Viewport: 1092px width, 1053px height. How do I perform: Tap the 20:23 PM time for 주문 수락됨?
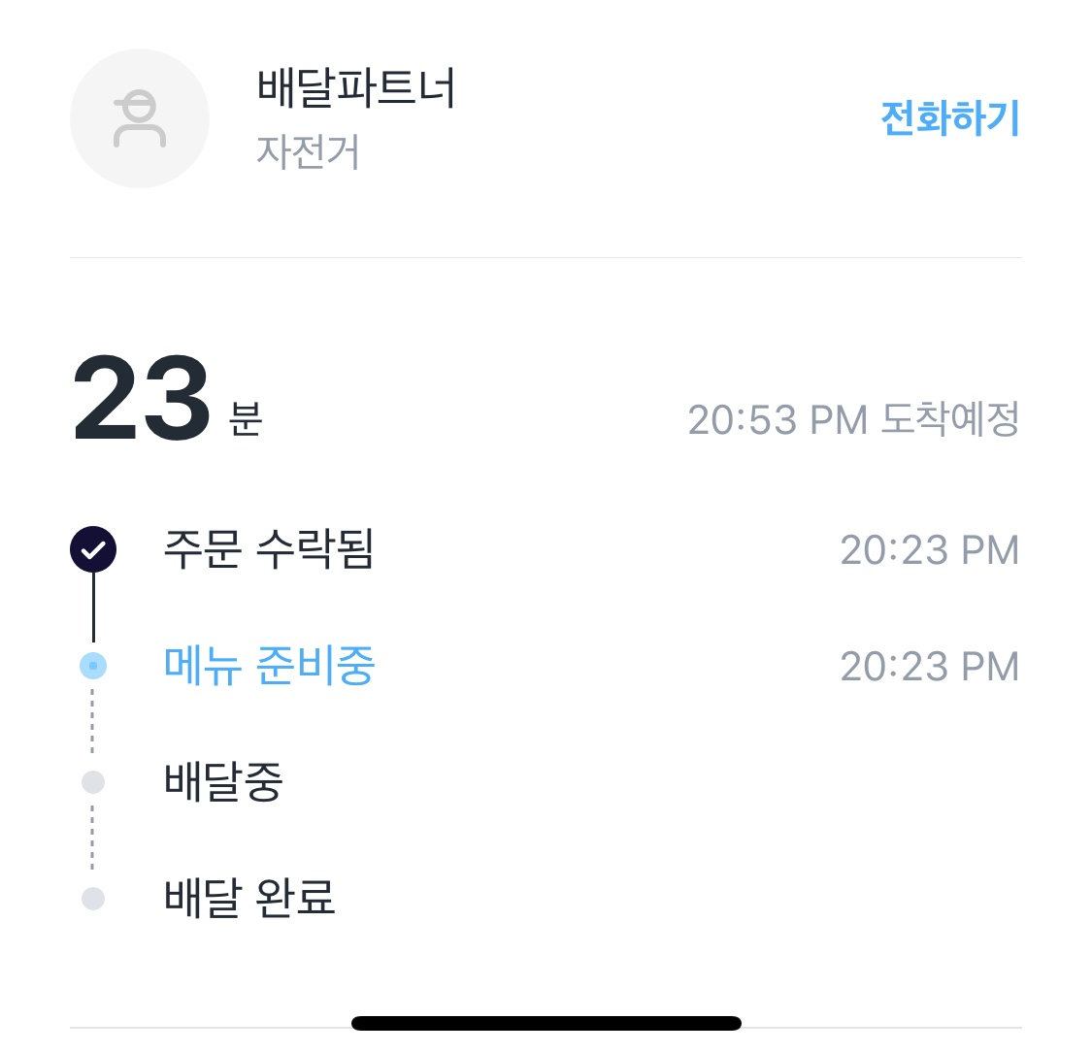tap(929, 550)
